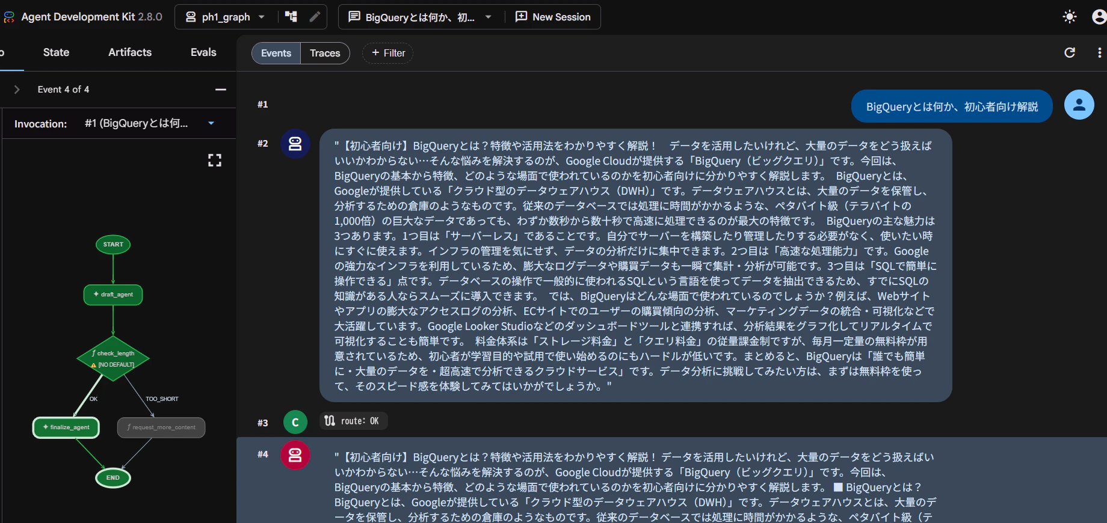Select the check_length decision node
The height and width of the screenshot is (523, 1107).
pos(113,358)
